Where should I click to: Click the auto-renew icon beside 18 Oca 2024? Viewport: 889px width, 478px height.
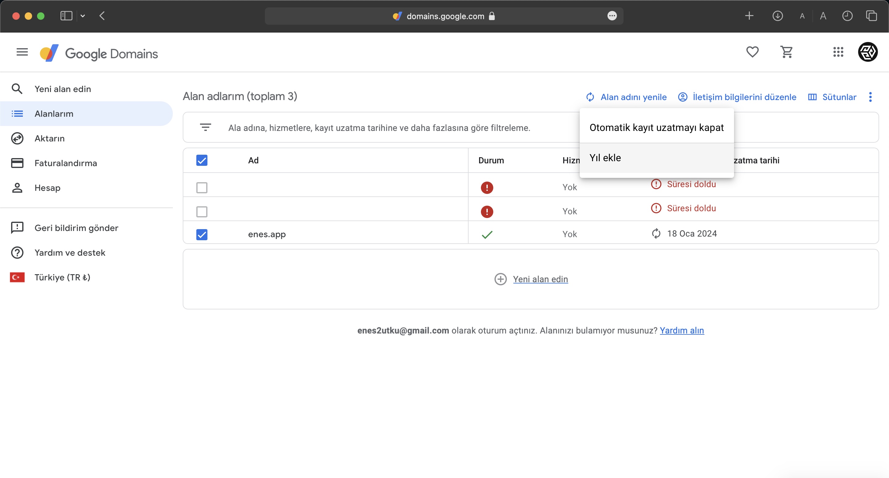pos(656,234)
